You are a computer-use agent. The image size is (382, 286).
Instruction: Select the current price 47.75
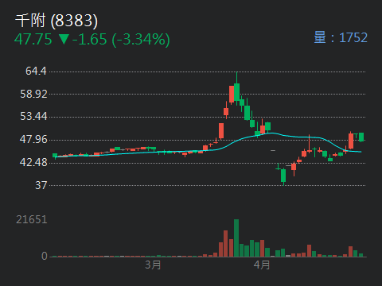pyautogui.click(x=33, y=39)
